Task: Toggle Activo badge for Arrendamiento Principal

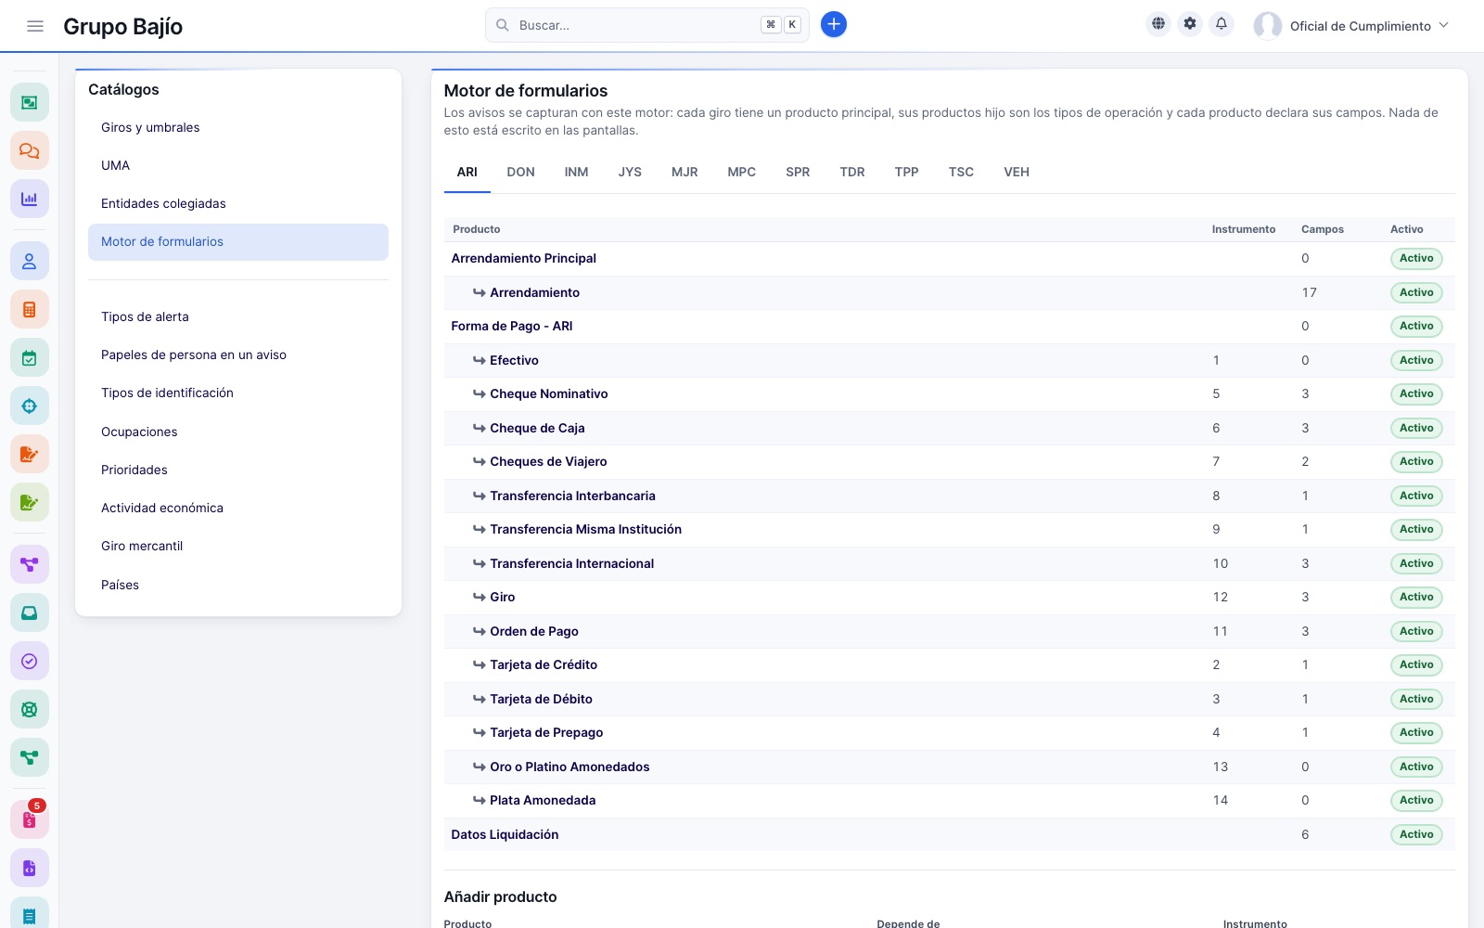Action: click(1416, 259)
